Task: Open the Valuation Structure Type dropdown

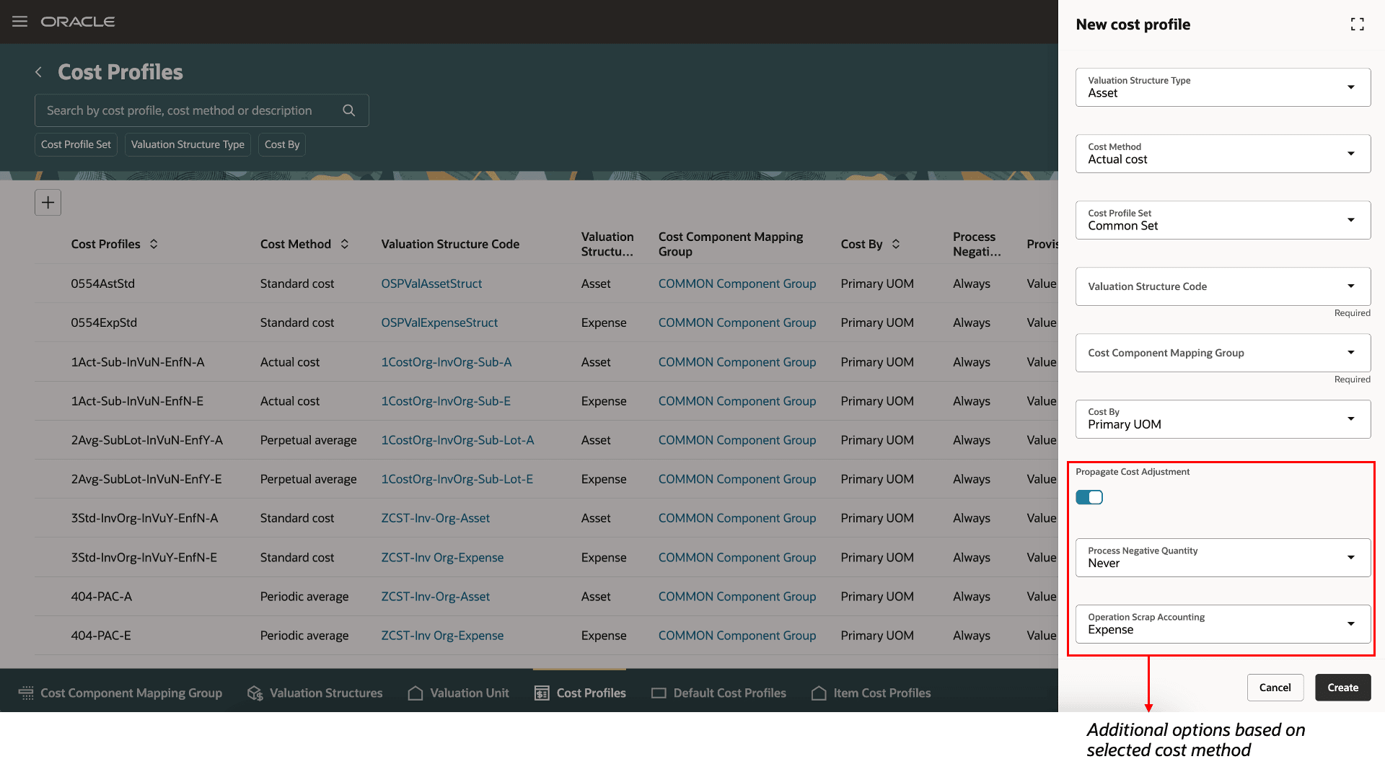Action: [x=1223, y=87]
